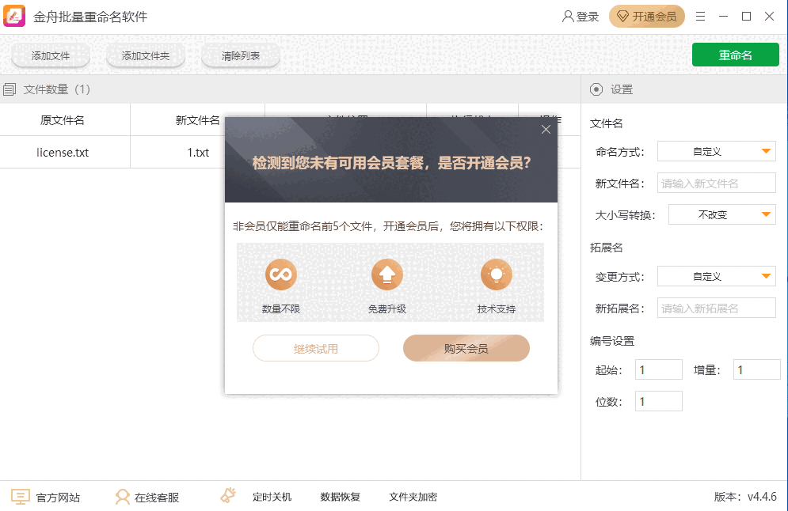The height and width of the screenshot is (511, 788).
Task: Click the green 重命名 button
Action: tap(735, 55)
